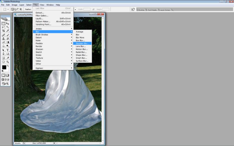234x146 pixels.
Task: Expand the Distort filter submenu
Action: (x=53, y=37)
